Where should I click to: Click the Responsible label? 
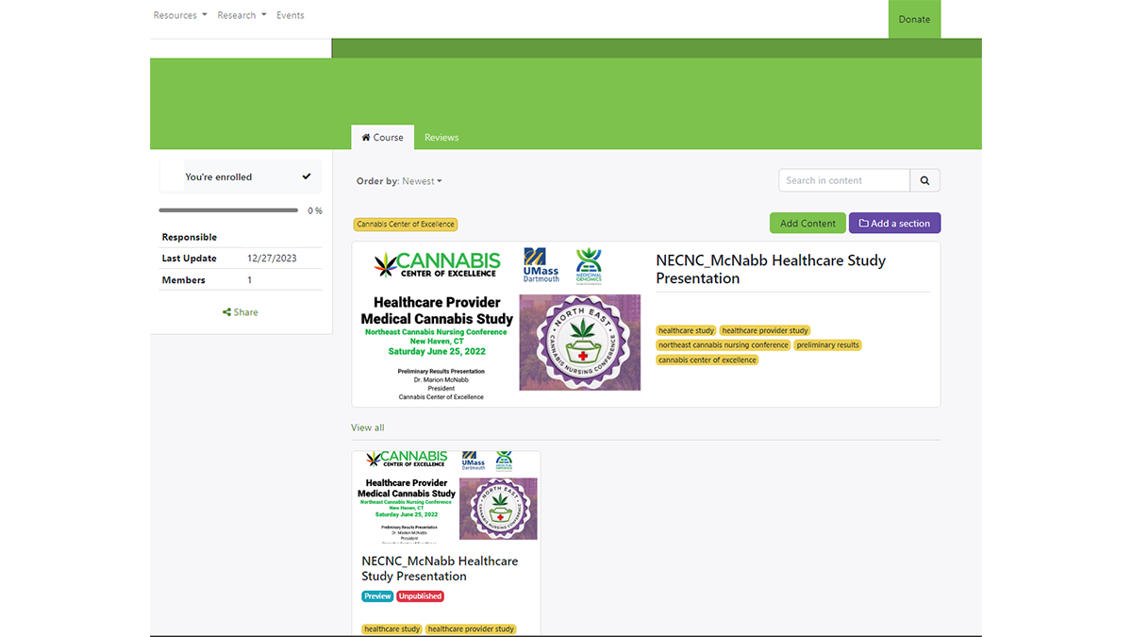(189, 237)
